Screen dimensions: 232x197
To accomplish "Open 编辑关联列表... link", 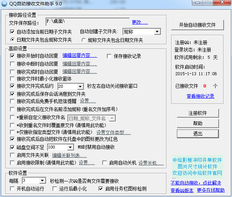I will click(69, 155).
